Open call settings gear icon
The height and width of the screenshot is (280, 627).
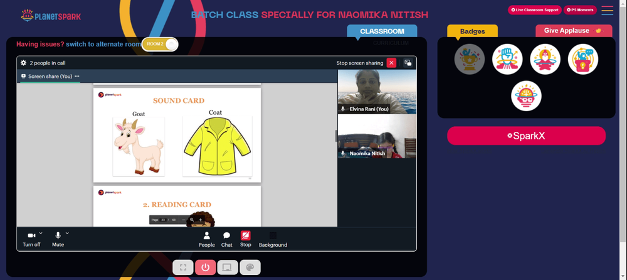[23, 63]
